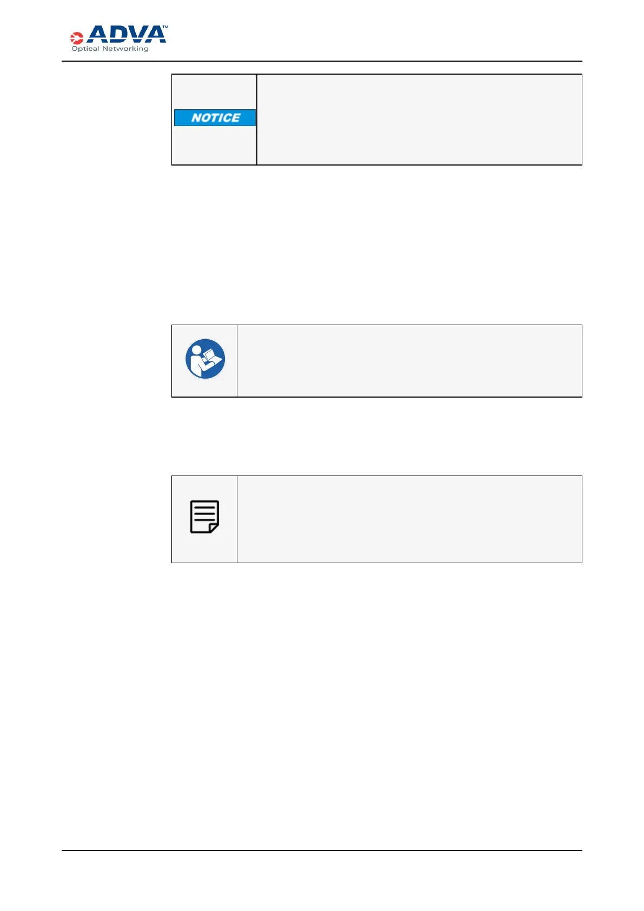Click the empty text cell beside NOTICE
This screenshot has height=911, width=644.
[x=419, y=120]
